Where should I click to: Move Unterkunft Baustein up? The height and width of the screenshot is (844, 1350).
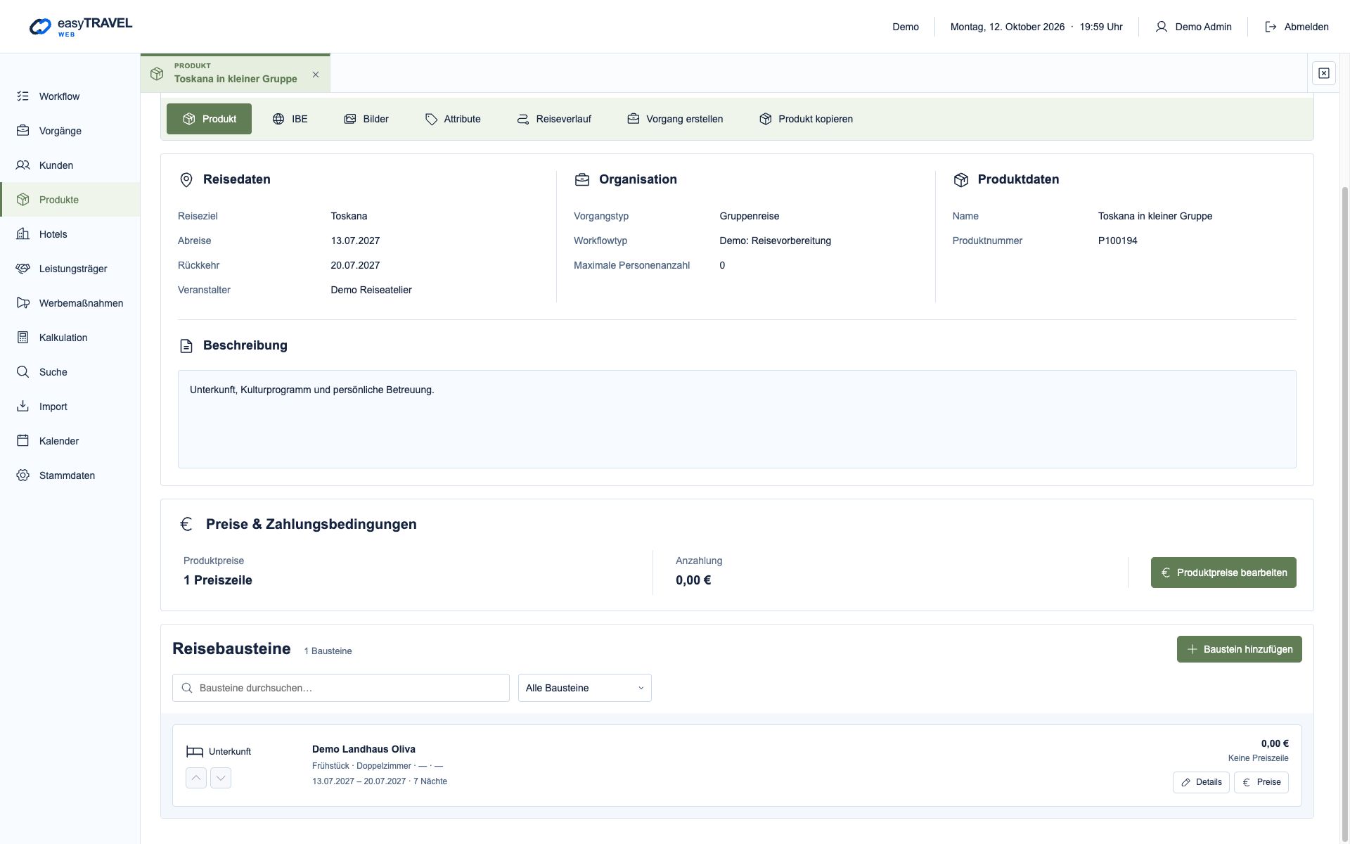[196, 778]
